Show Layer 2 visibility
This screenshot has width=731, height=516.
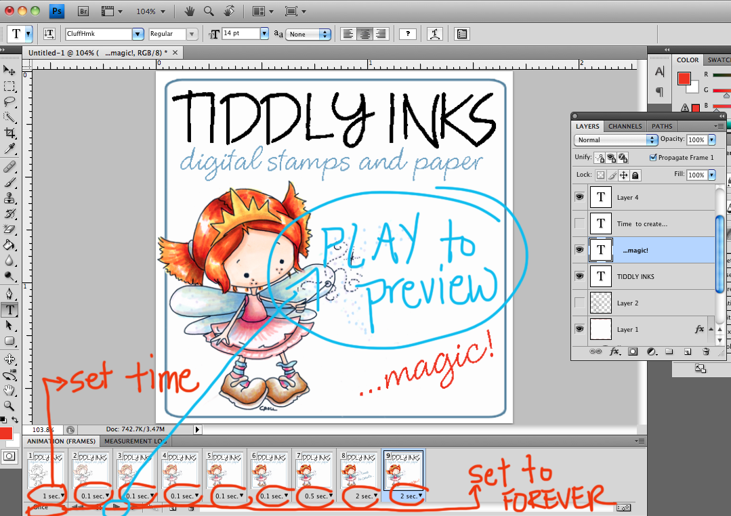pyautogui.click(x=579, y=303)
